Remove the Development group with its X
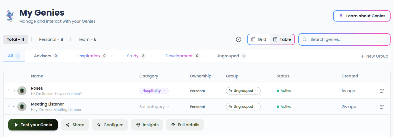The width and height of the screenshot is (394, 137). click(205, 56)
